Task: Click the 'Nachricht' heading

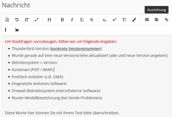Action: [x=16, y=5]
